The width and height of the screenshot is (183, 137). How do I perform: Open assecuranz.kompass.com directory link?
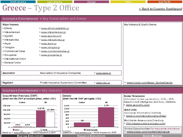[x=146, y=124]
